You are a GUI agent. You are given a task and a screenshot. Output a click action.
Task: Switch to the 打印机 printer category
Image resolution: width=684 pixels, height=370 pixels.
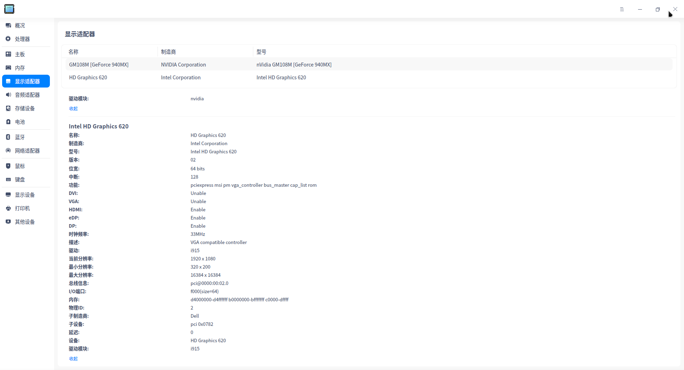click(x=26, y=208)
